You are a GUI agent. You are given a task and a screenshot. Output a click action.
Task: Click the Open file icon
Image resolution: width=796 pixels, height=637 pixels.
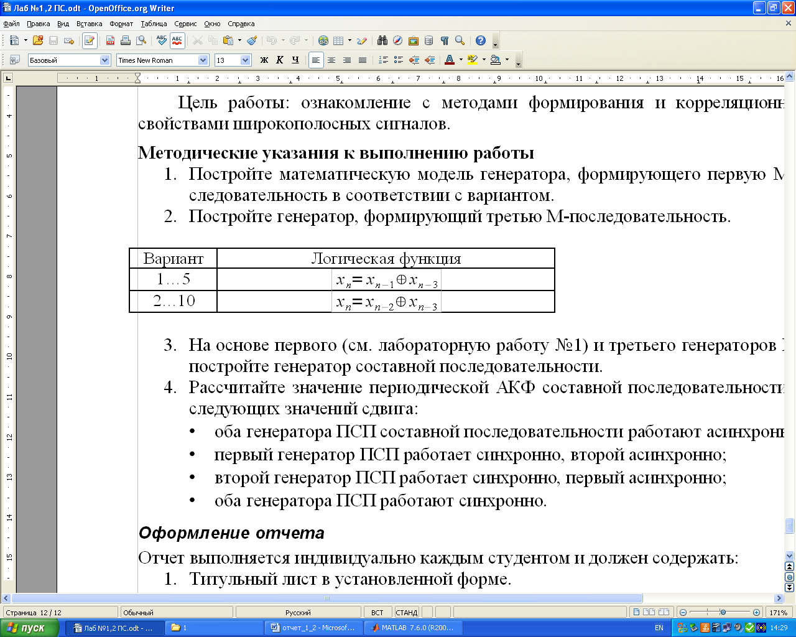38,40
